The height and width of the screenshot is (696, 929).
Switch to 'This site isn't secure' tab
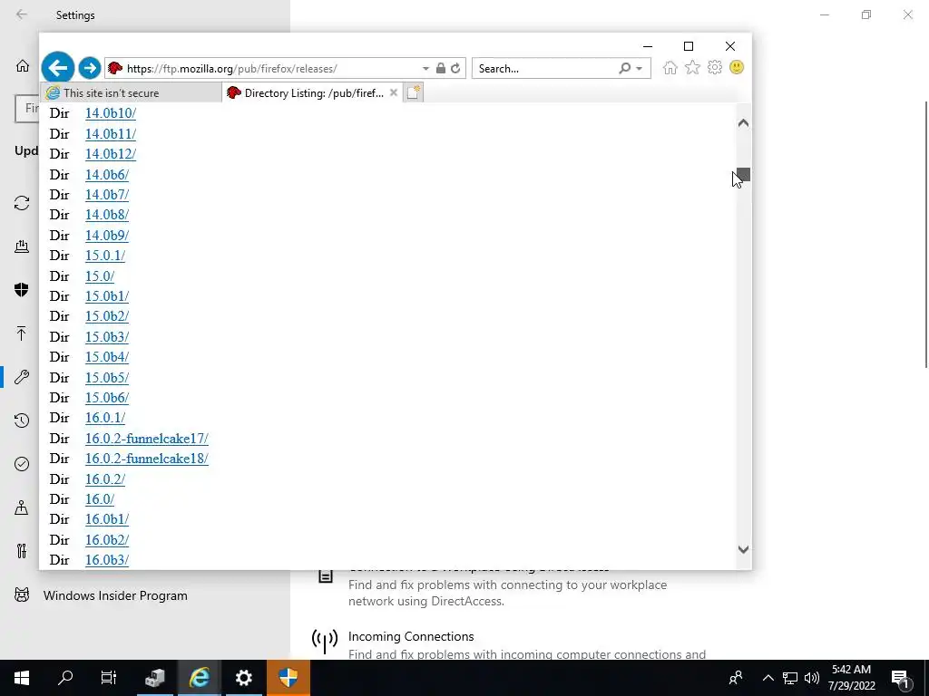[x=131, y=93]
